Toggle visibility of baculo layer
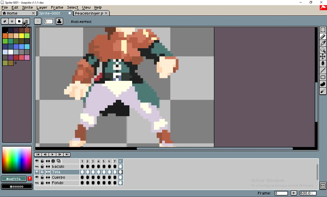Viewport: 327px width, 197px height. tap(37, 166)
